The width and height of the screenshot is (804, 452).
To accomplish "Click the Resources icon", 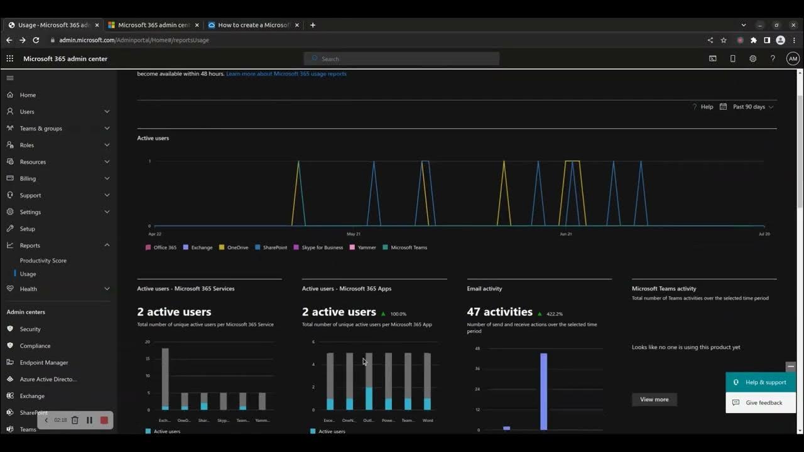I will [10, 161].
